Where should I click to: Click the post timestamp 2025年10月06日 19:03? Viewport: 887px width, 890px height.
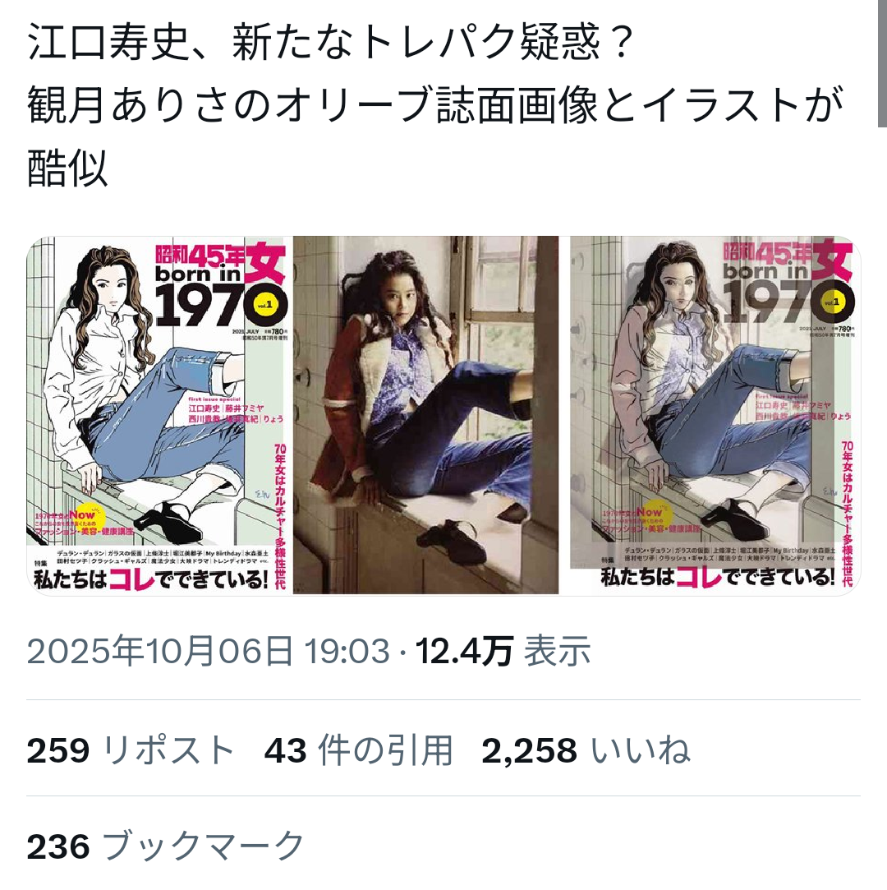pos(209,651)
